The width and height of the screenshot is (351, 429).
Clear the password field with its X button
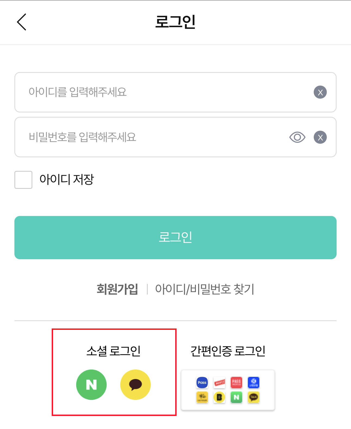(320, 137)
